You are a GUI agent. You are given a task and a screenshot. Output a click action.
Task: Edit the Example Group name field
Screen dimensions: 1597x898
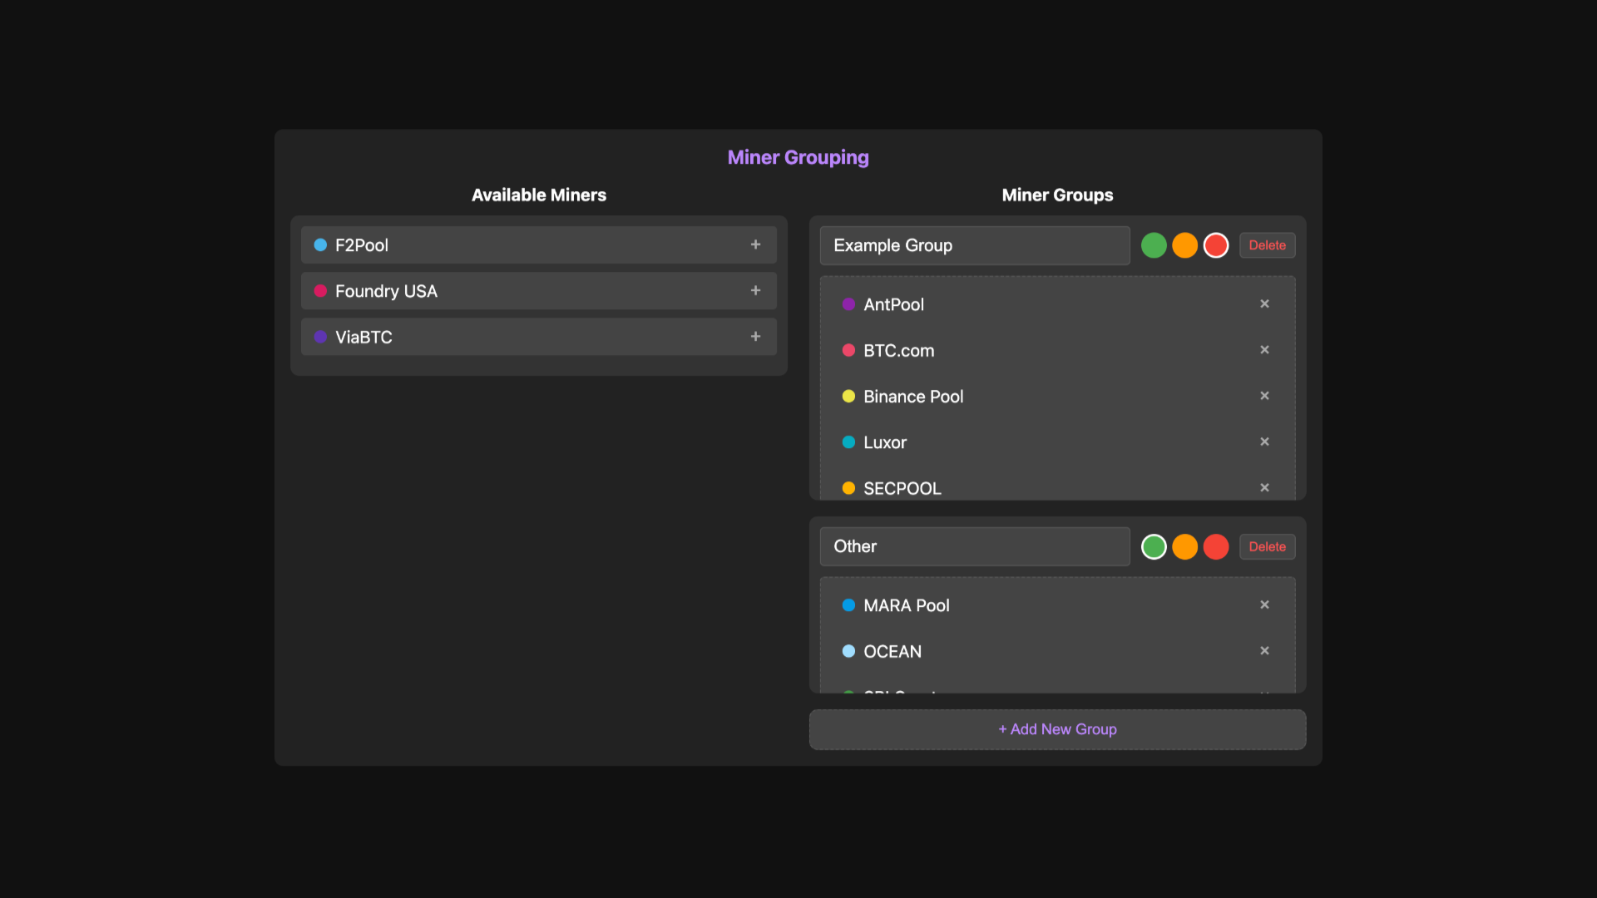tap(975, 245)
